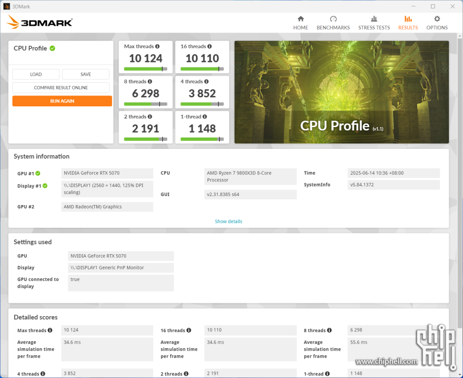Click the Max threads info icon in Detailed scores
Screen dimensions: 463x378
point(50,330)
